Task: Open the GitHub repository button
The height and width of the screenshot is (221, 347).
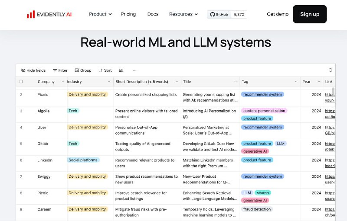Action: [219, 14]
